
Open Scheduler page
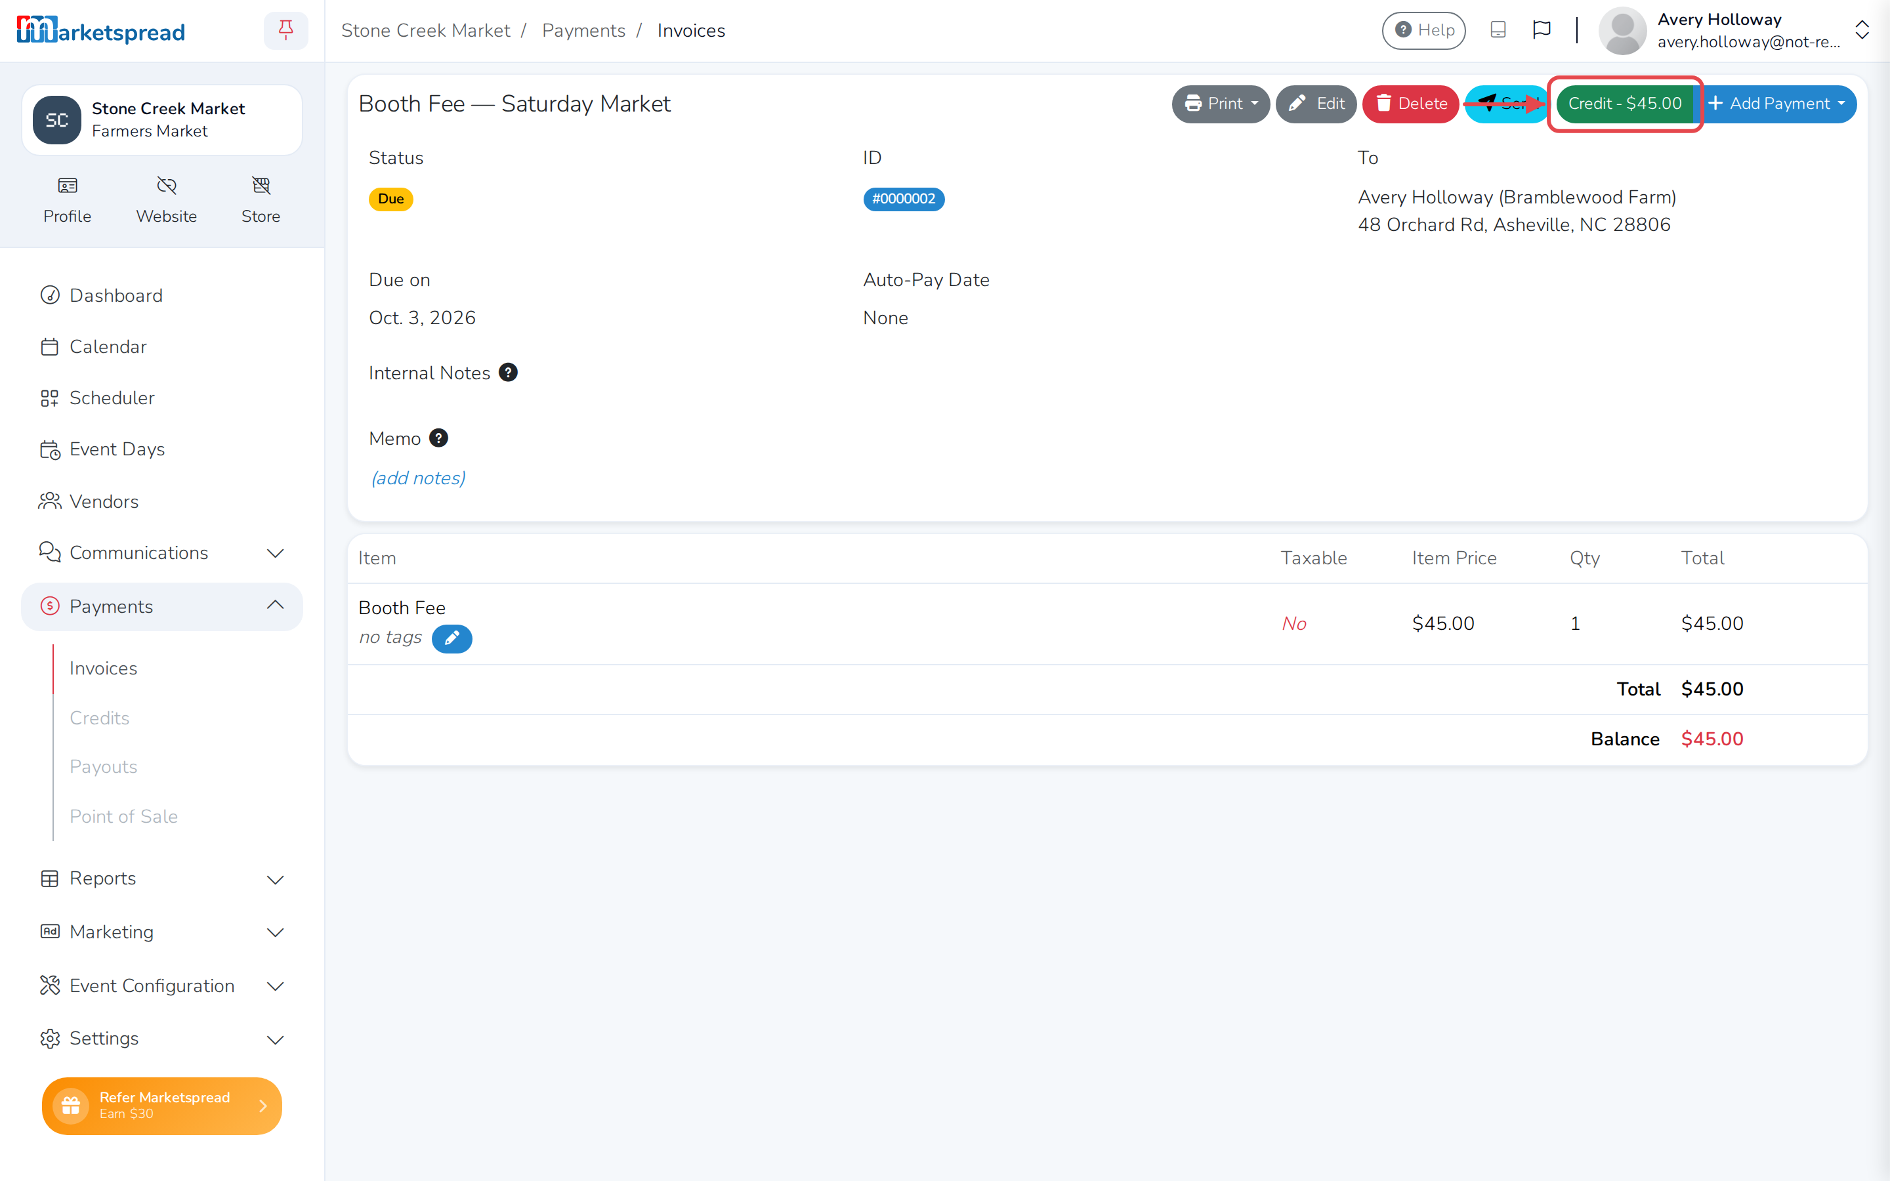(x=161, y=398)
